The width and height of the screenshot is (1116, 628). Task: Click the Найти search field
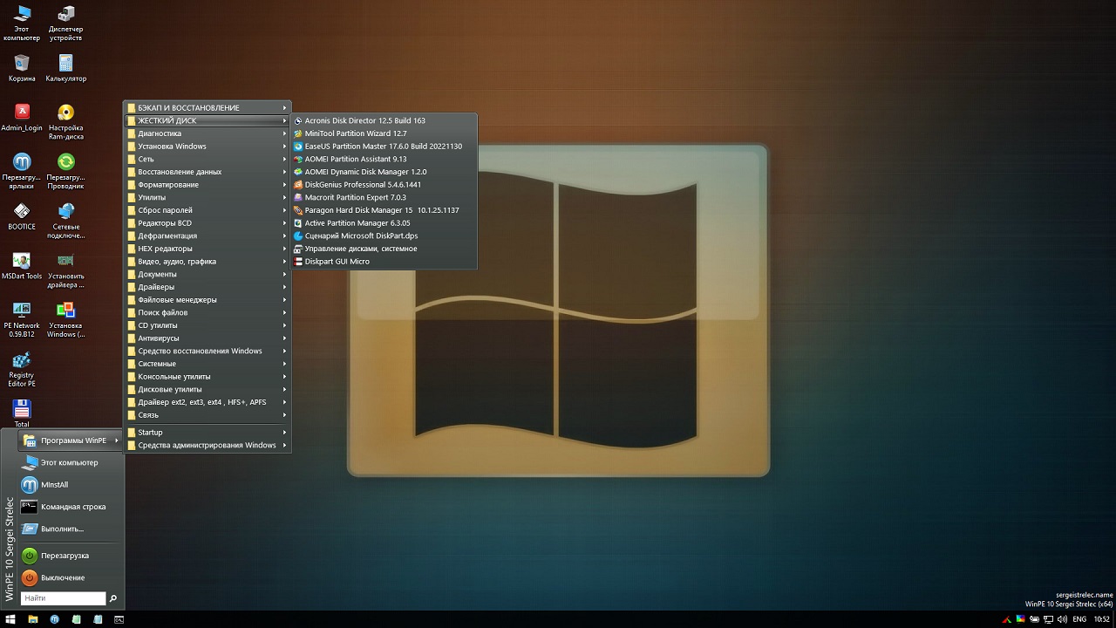pyautogui.click(x=62, y=598)
